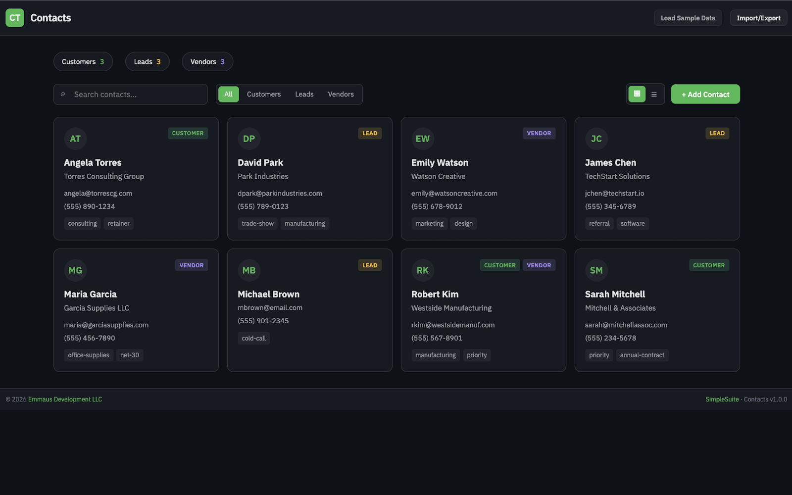Click the CT app logo
This screenshot has width=792, height=495.
coord(14,18)
